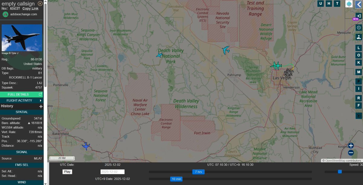Expand the History section with plus
363x185 pixels.
click(x=41, y=107)
